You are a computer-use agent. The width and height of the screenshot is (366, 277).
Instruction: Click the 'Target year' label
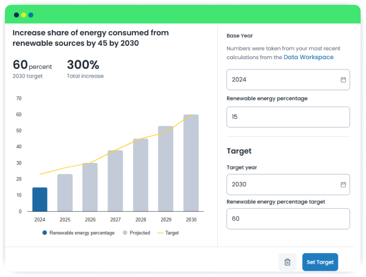(242, 167)
